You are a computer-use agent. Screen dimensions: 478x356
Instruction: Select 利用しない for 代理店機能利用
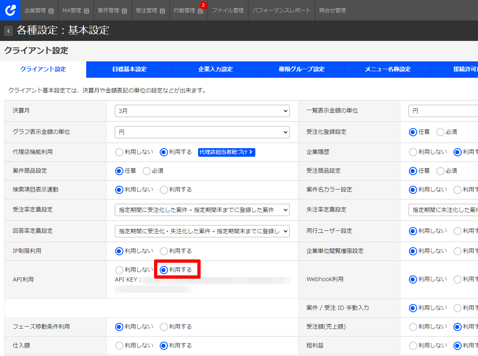click(x=119, y=152)
